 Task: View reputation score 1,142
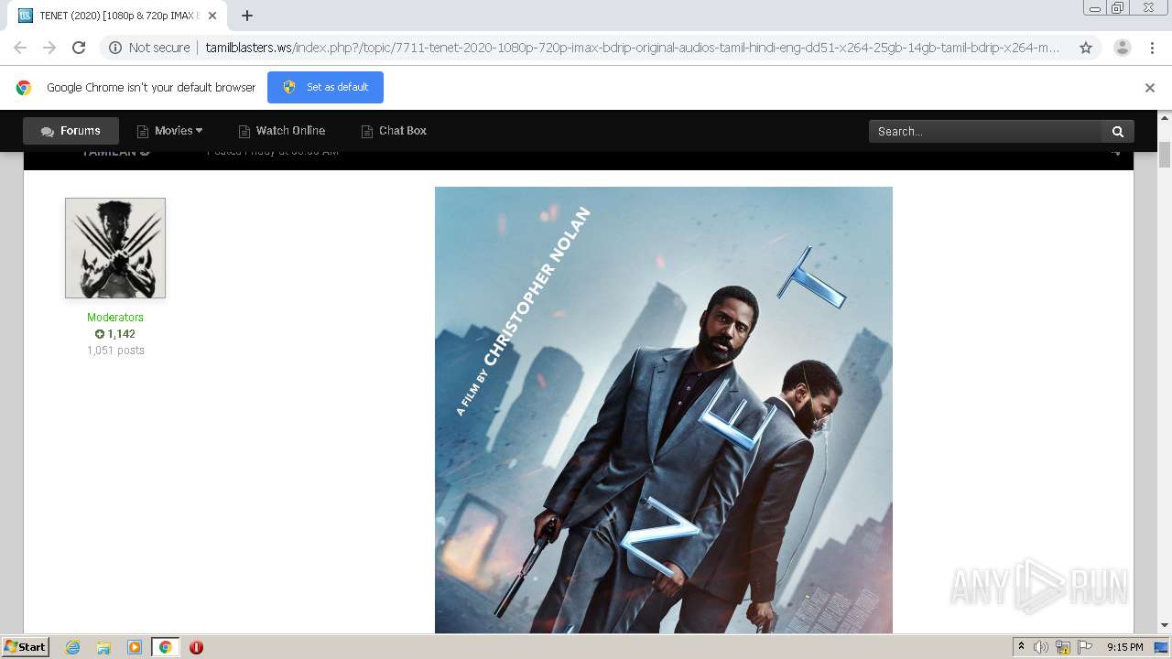[115, 334]
